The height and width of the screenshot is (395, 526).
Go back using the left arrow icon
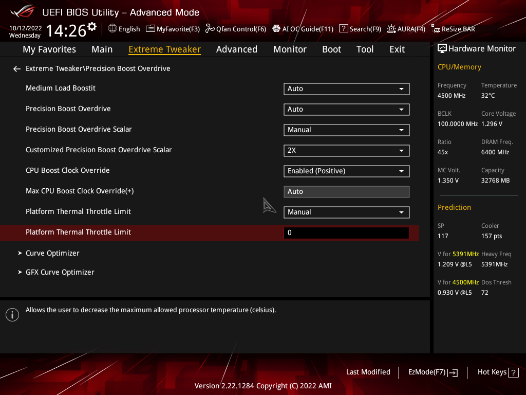17,69
